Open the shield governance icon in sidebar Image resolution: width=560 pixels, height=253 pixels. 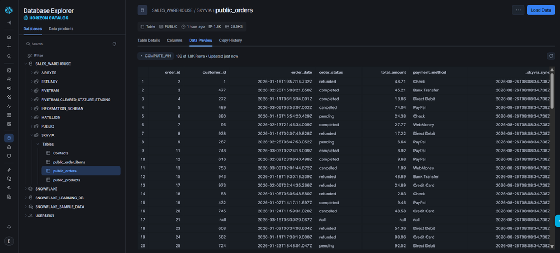[9, 156]
